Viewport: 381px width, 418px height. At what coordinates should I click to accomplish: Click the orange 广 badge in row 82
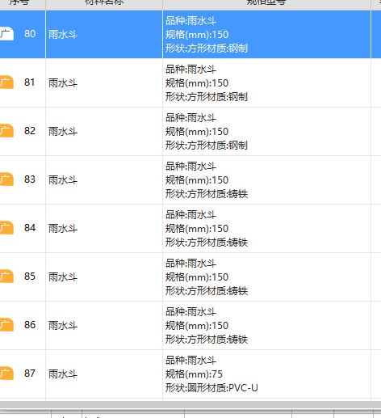click(6, 131)
